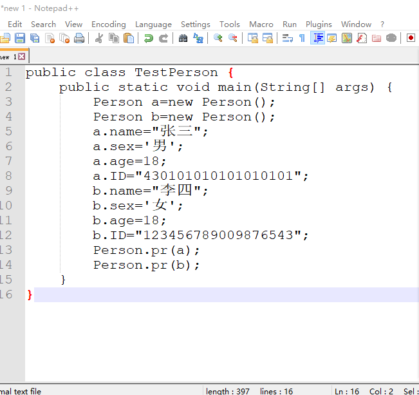This screenshot has width=419, height=395.
Task: Click the line a.ID="430101010101010101";
Action: coord(201,176)
